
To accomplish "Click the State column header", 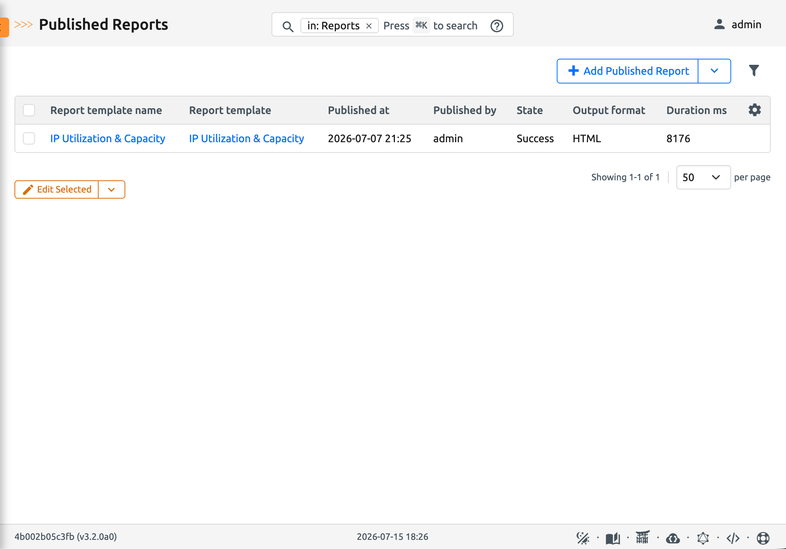I will (x=530, y=110).
